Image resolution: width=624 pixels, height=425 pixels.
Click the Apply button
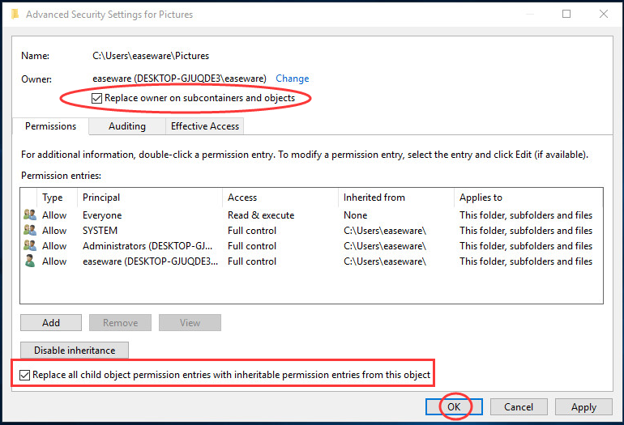click(x=583, y=406)
